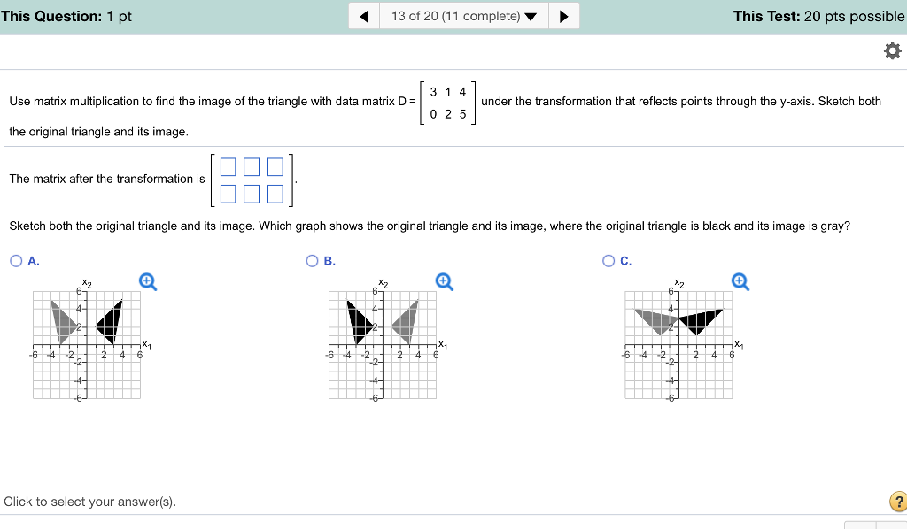The height and width of the screenshot is (529, 907).
Task: Zoom into graph A using its magnifier icon
Action: (147, 281)
